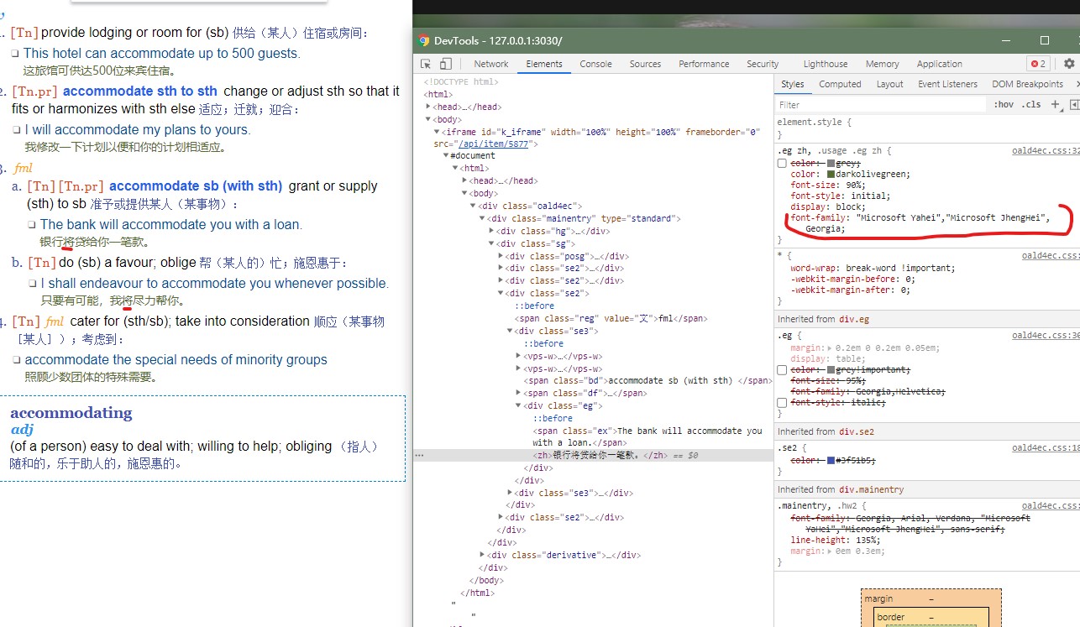The width and height of the screenshot is (1080, 627).
Task: Select the Event Listeners tab
Action: coord(947,84)
